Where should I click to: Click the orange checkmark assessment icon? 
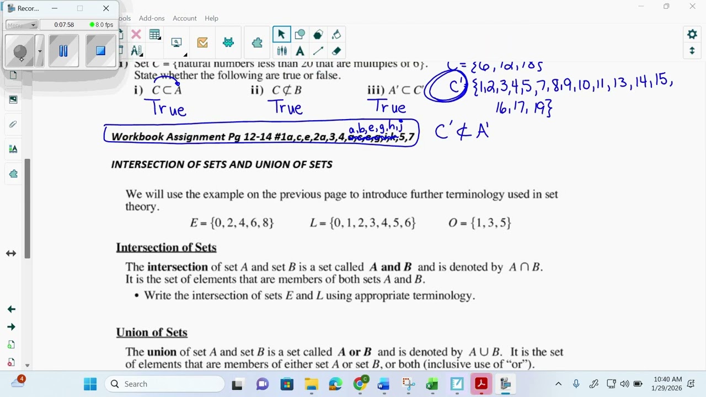pyautogui.click(x=202, y=42)
